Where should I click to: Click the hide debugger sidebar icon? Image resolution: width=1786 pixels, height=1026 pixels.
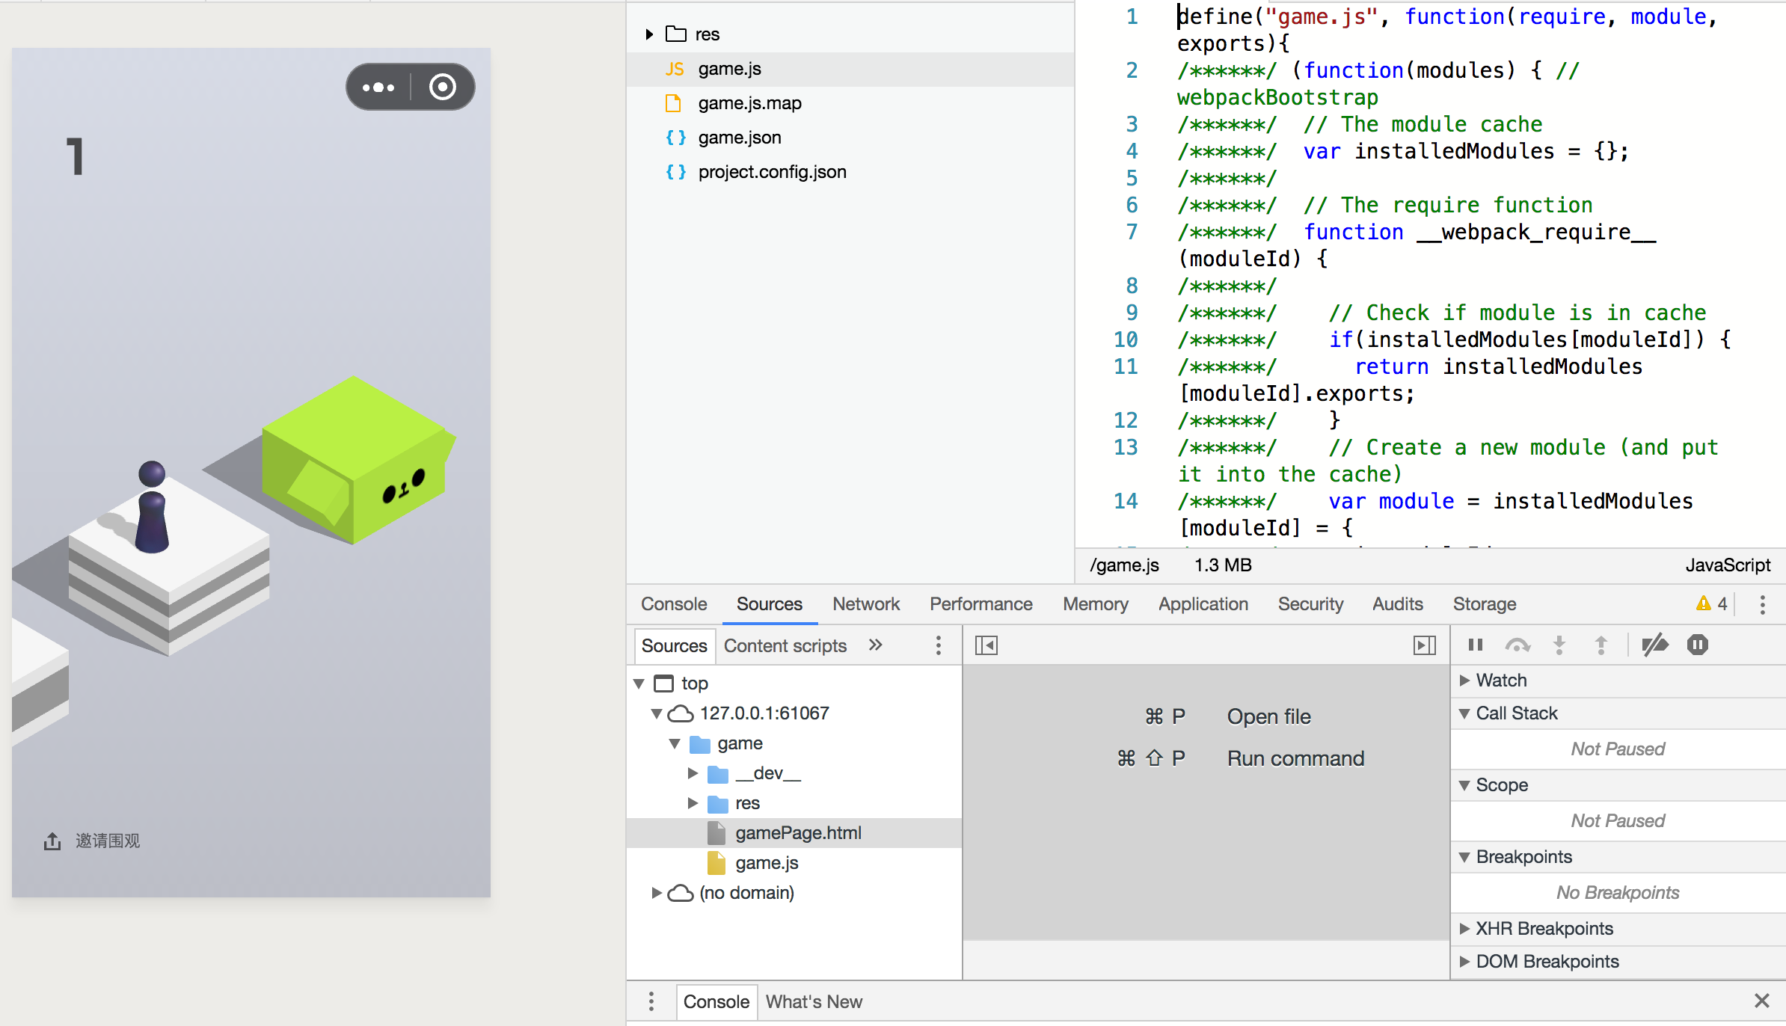coord(1424,645)
